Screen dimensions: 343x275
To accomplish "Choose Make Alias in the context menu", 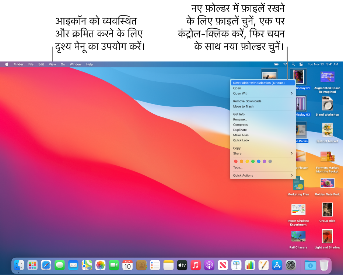I will pos(263,135).
